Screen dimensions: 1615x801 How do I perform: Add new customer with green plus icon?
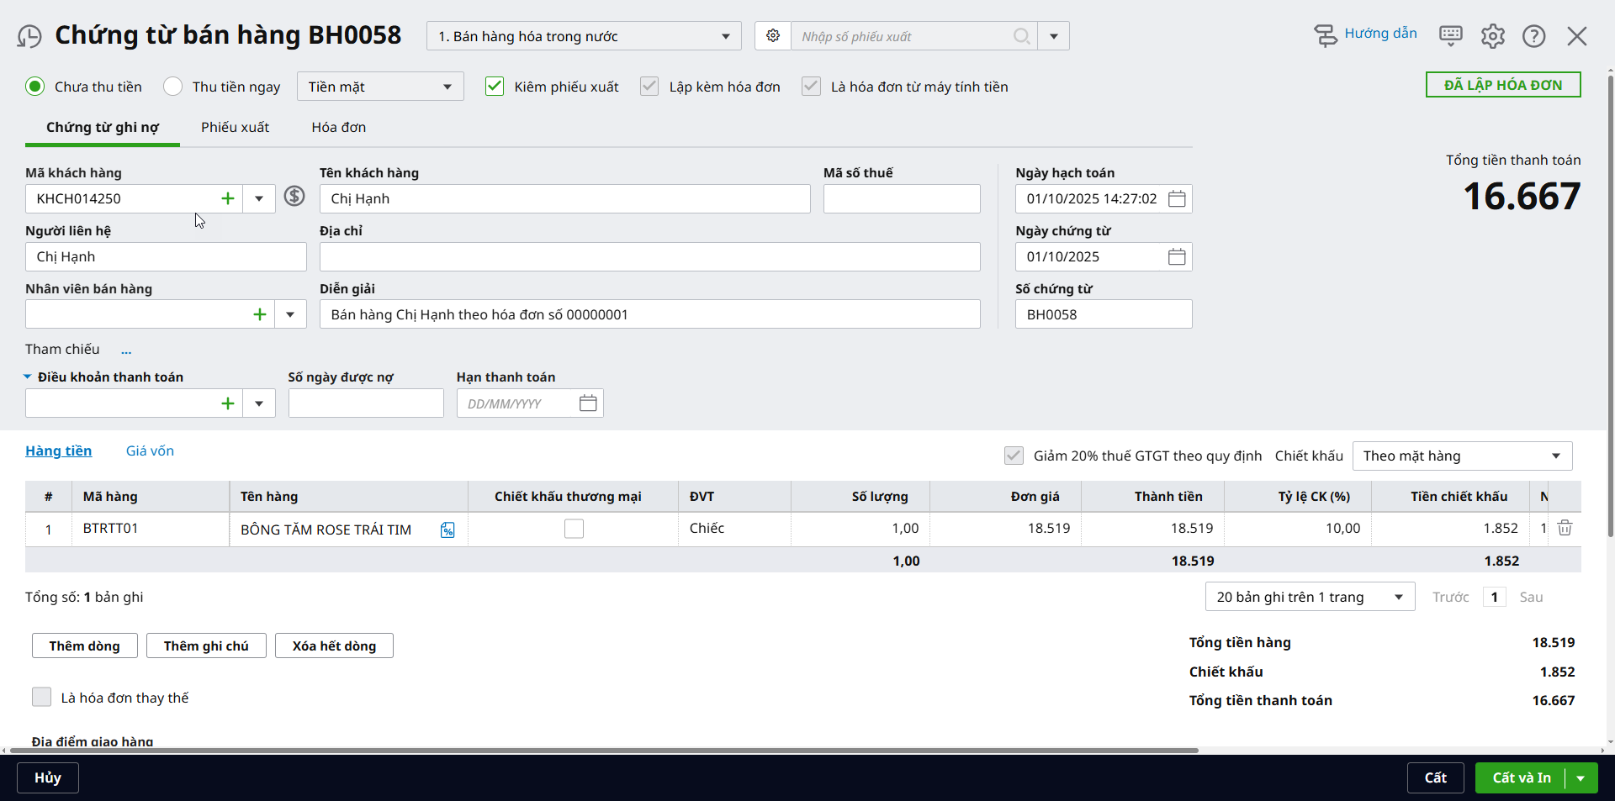(227, 199)
